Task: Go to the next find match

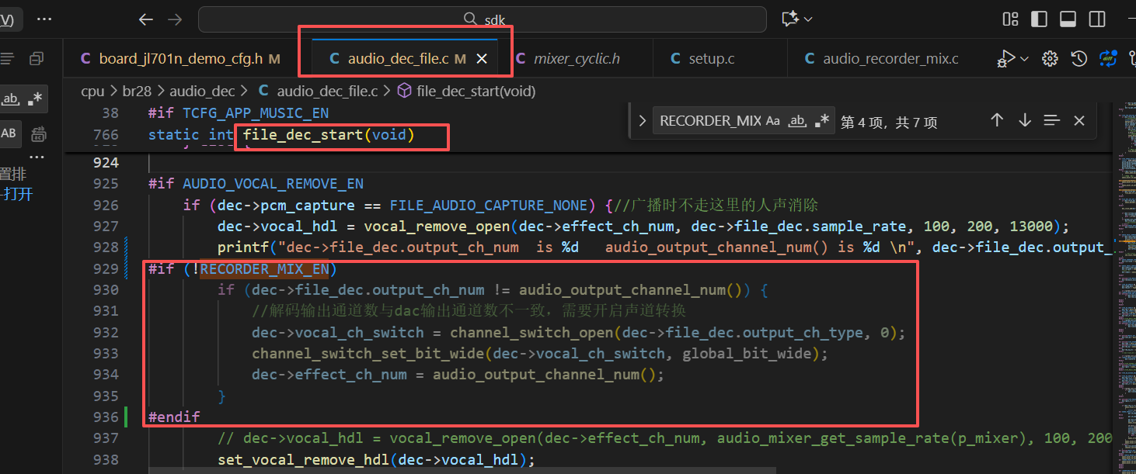Action: pos(1025,120)
